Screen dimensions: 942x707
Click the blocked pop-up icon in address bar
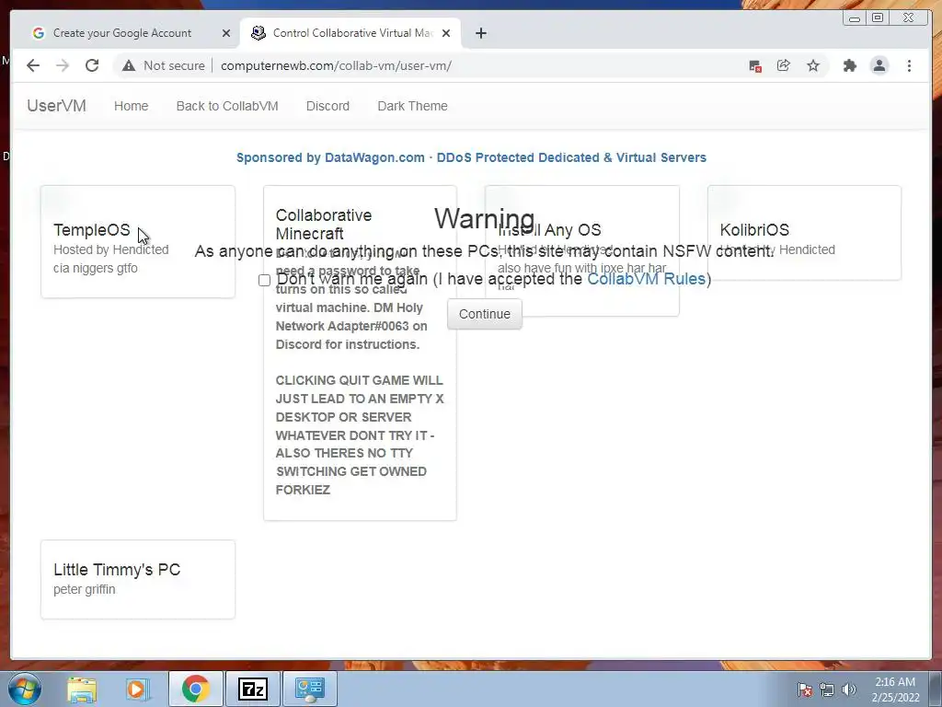755,66
